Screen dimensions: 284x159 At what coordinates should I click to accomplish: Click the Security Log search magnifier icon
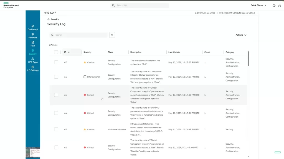pos(52,35)
